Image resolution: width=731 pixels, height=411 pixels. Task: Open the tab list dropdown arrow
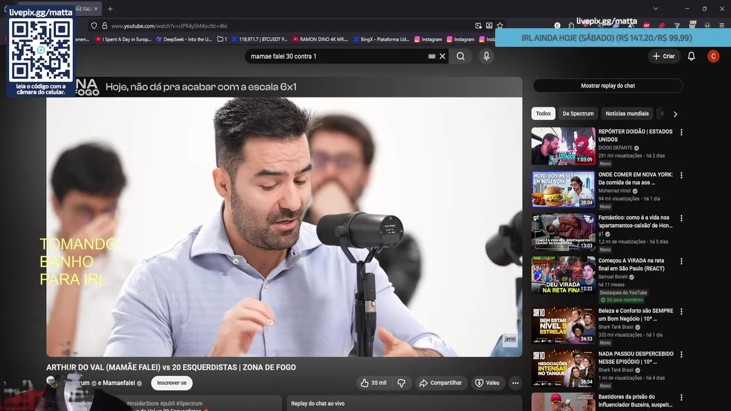click(x=655, y=9)
